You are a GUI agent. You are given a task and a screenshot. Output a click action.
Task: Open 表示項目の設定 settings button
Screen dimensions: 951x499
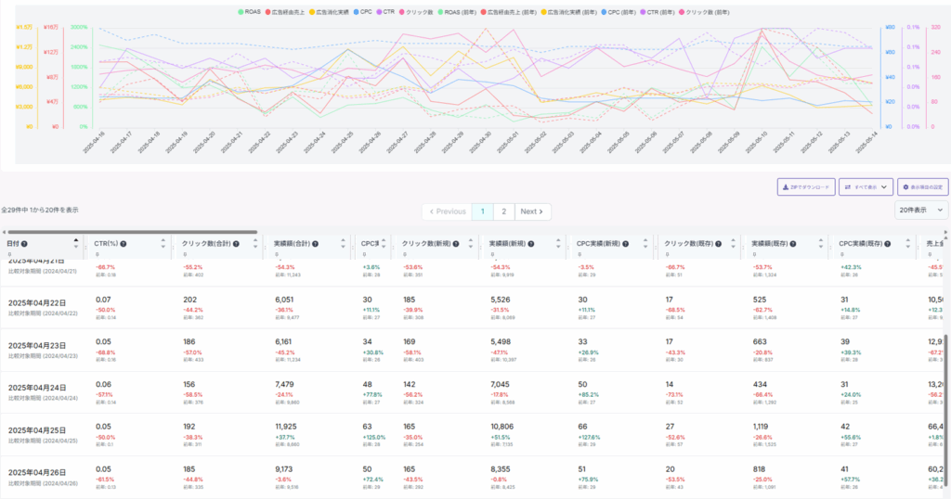(x=922, y=186)
